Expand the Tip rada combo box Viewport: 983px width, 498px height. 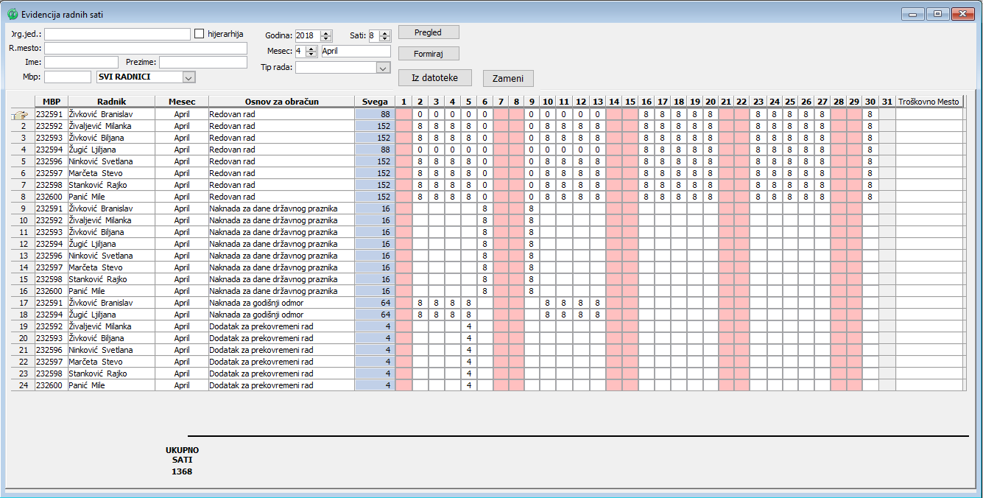tap(382, 68)
